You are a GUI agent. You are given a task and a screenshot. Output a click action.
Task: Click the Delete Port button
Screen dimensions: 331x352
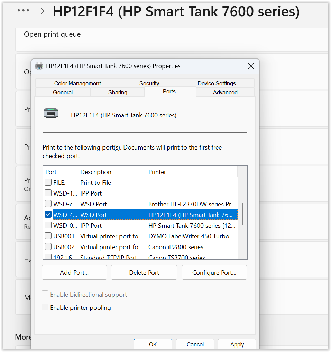tap(144, 272)
